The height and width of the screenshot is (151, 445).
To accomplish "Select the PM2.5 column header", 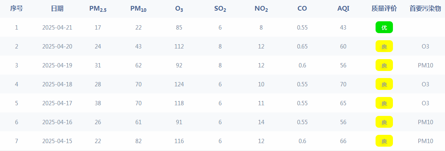I will [98, 9].
